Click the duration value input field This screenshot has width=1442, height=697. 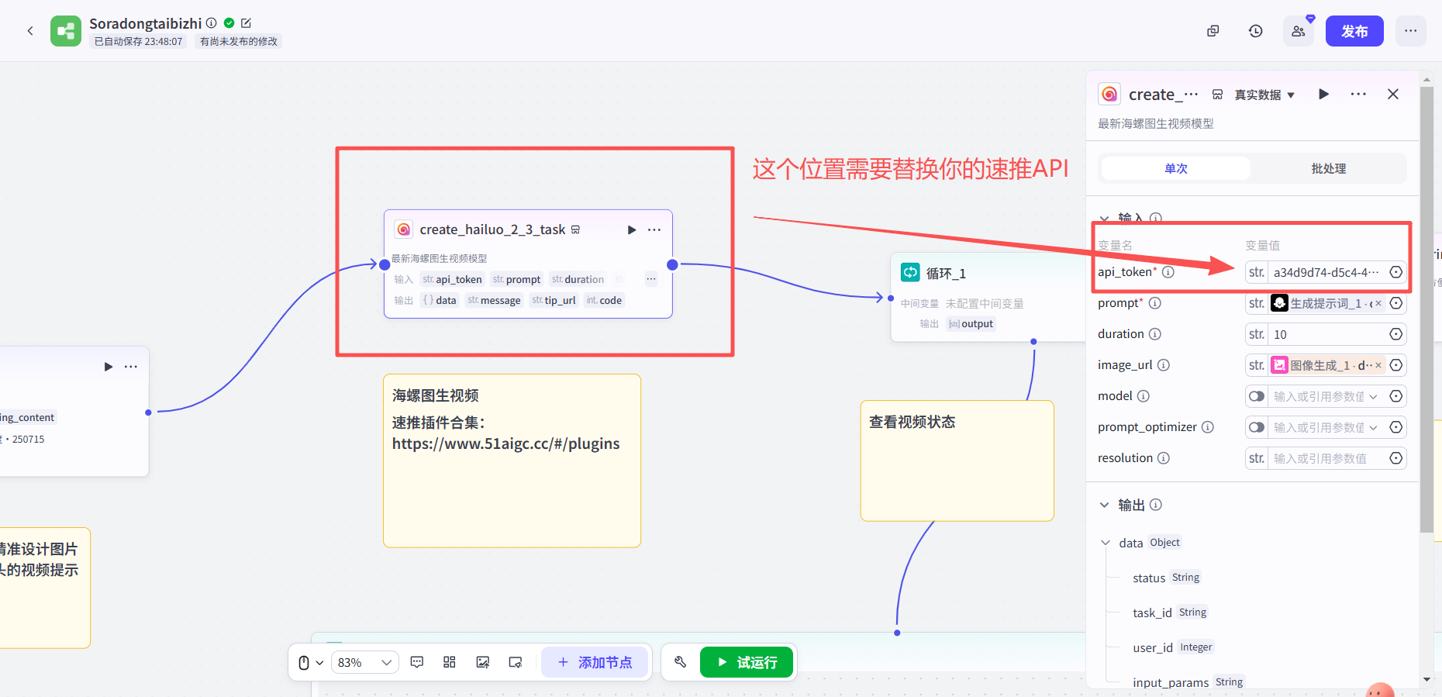click(1327, 334)
